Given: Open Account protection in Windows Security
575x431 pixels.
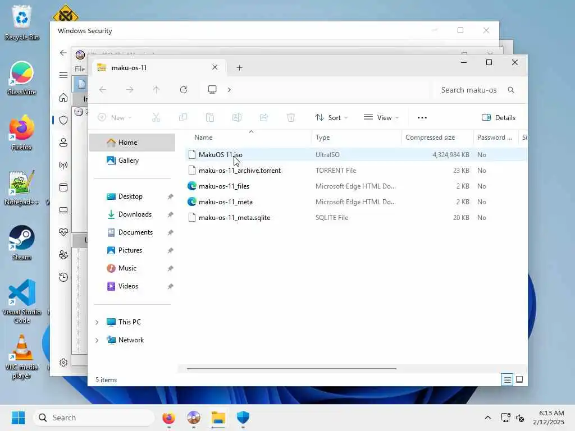Looking at the screenshot, I should coord(63,143).
